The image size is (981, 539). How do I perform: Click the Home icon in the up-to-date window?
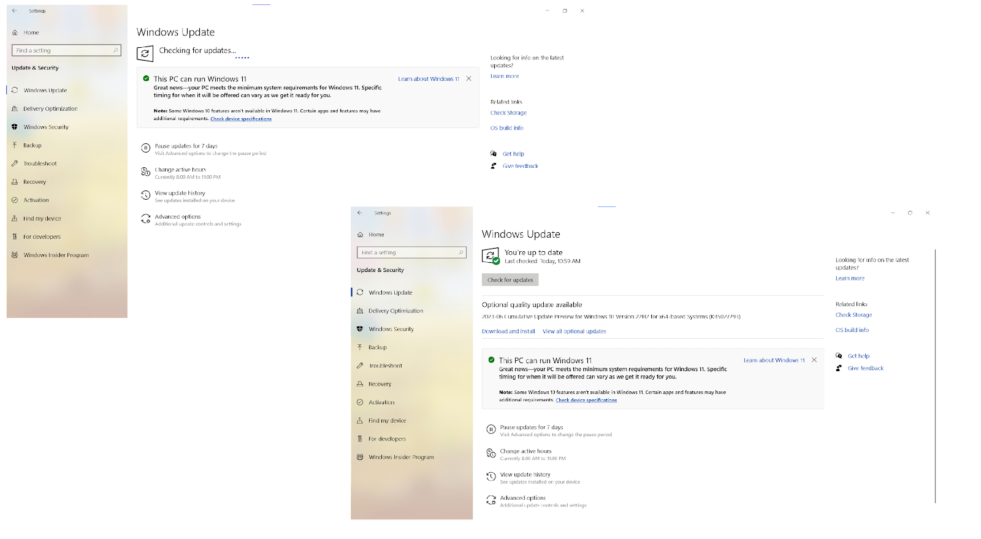point(361,235)
